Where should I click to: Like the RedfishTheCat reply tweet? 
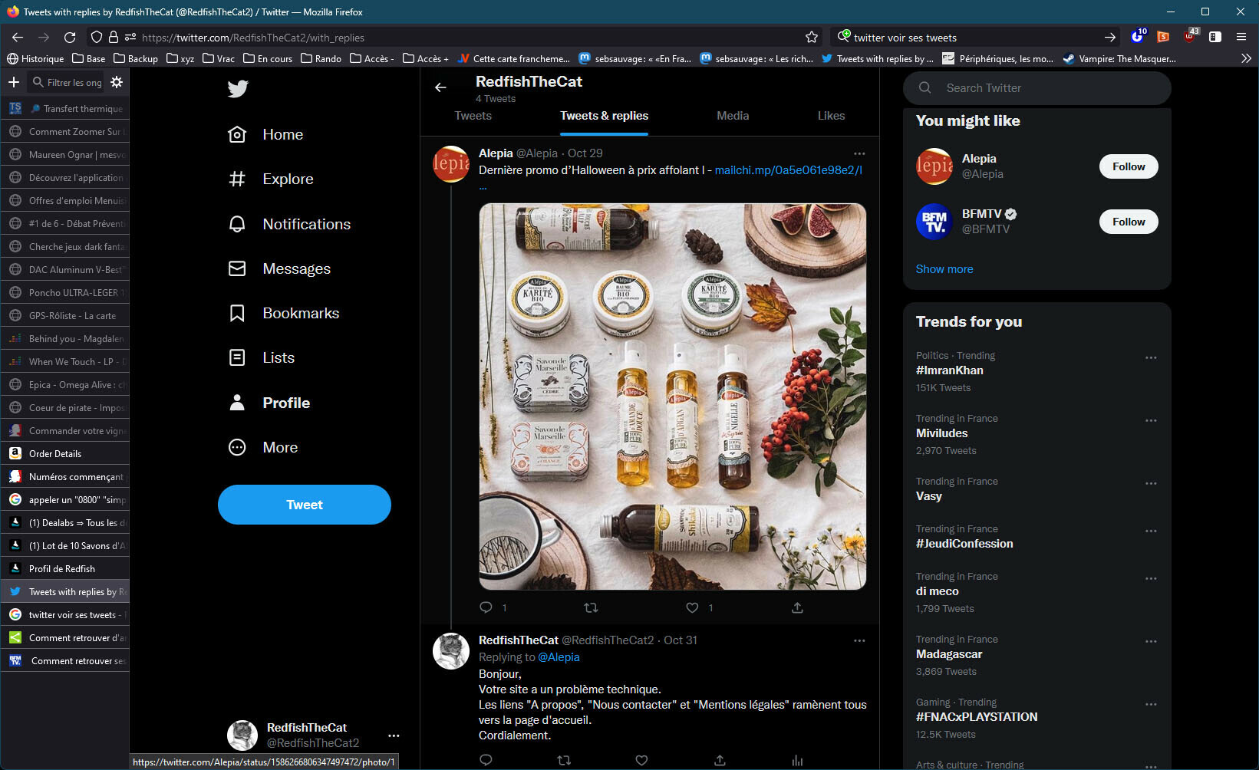pyautogui.click(x=641, y=760)
